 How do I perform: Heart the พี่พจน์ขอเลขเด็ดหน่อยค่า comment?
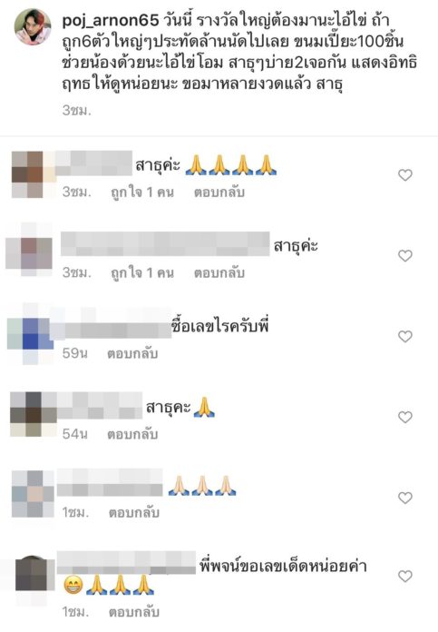click(x=405, y=576)
